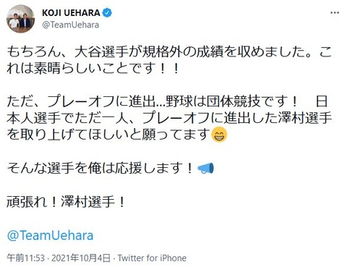Click the 2021年10月4日 date

coord(81,258)
